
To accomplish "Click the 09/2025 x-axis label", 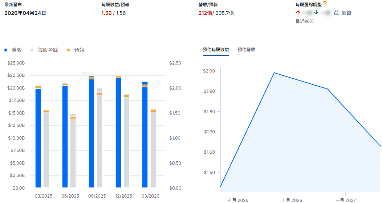I will click(x=97, y=196).
